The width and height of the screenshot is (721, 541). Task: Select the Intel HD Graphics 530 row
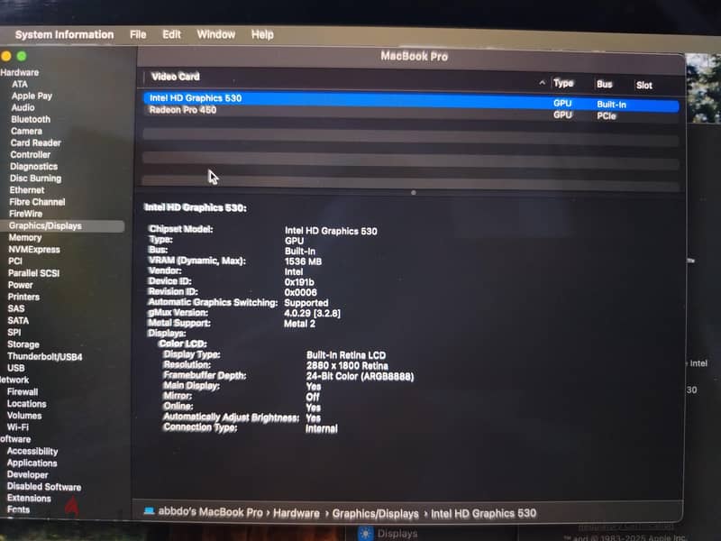(x=411, y=101)
